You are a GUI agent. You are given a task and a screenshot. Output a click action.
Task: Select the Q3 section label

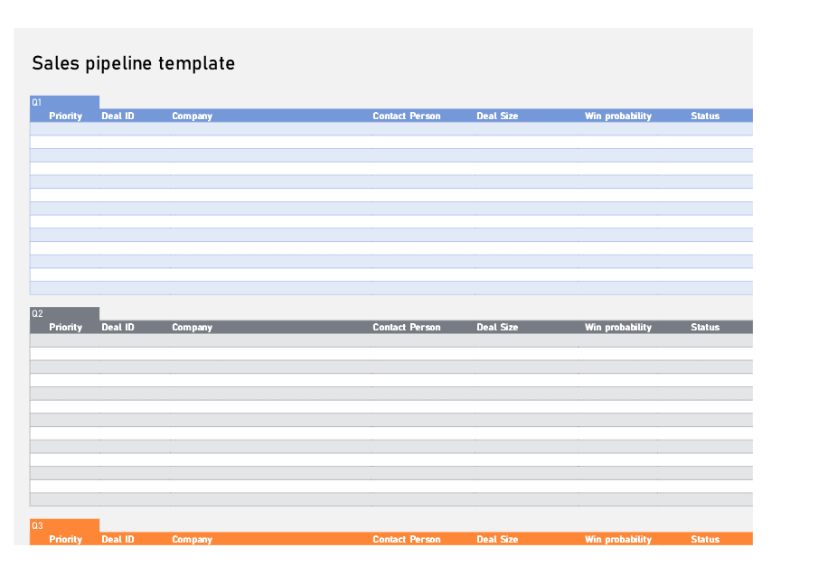[37, 525]
